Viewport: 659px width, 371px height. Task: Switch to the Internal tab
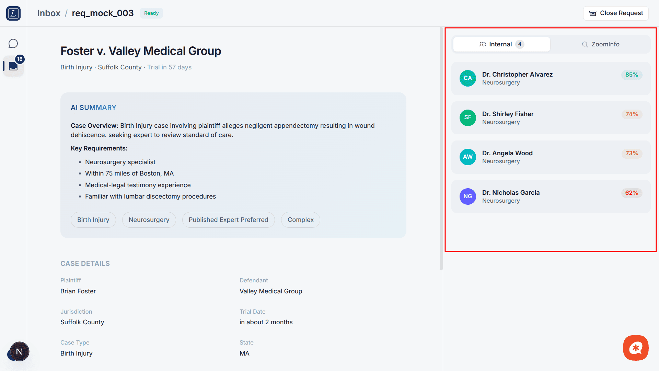501,44
